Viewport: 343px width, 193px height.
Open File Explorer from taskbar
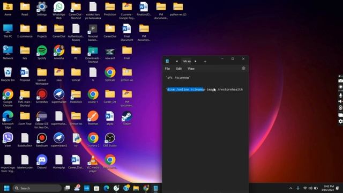pos(136,188)
